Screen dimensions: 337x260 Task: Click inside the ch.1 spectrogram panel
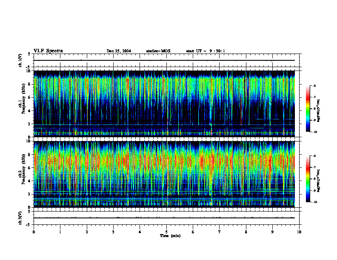tap(164, 104)
